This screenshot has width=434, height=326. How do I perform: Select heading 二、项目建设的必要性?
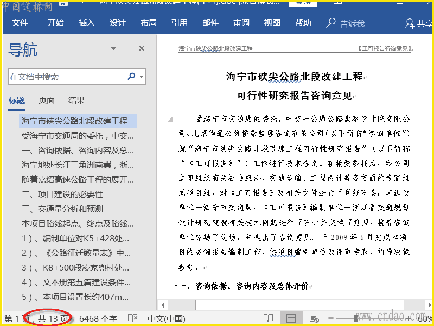pos(62,195)
